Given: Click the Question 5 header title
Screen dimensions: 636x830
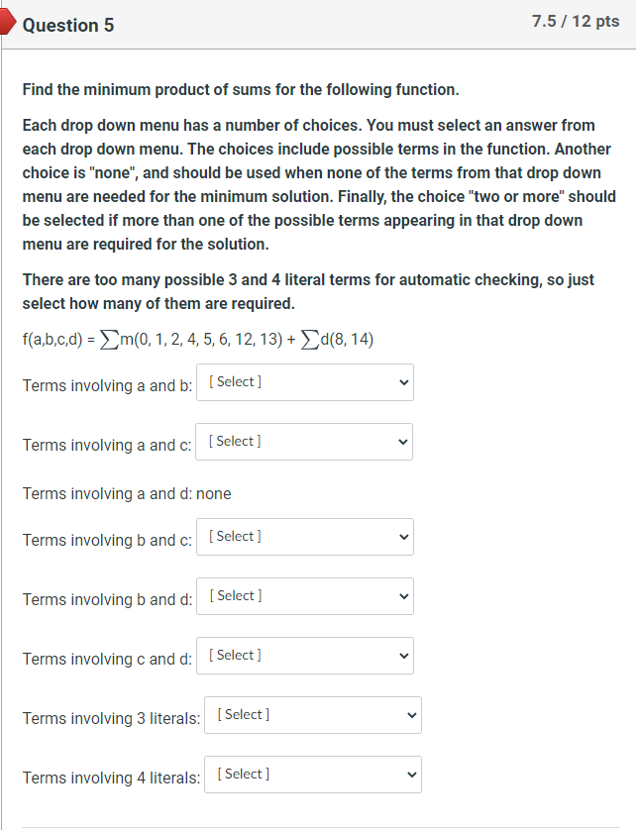Looking at the screenshot, I should point(69,26).
